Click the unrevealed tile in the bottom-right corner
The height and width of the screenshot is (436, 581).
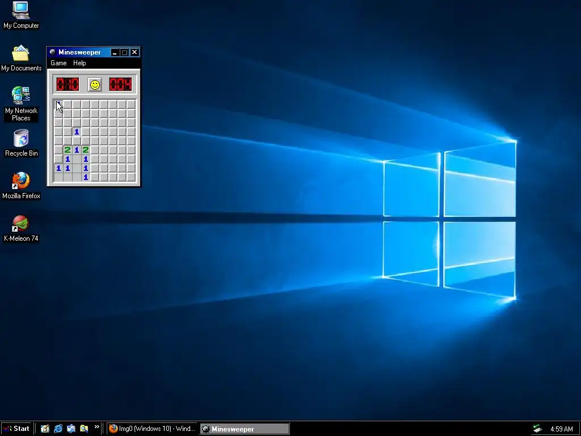(x=131, y=177)
